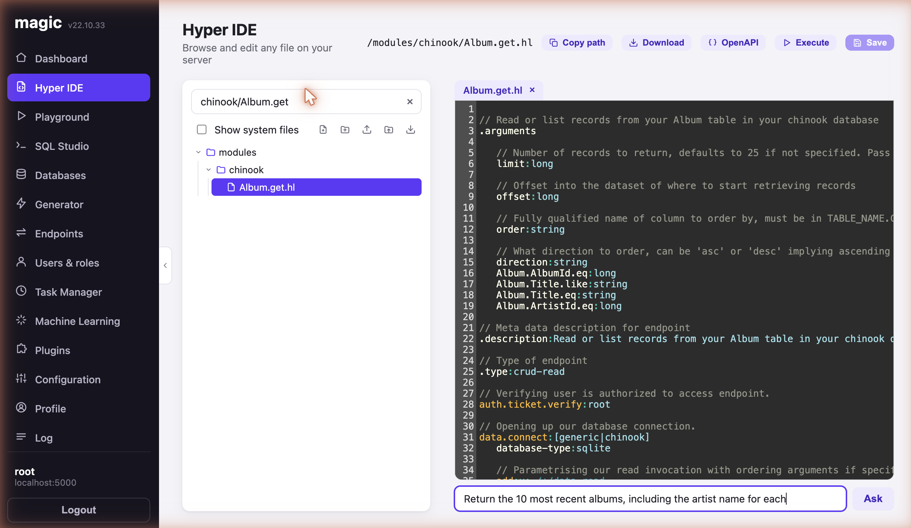Viewport: 911px width, 528px height.
Task: Click the Ask button
Action: click(x=873, y=498)
